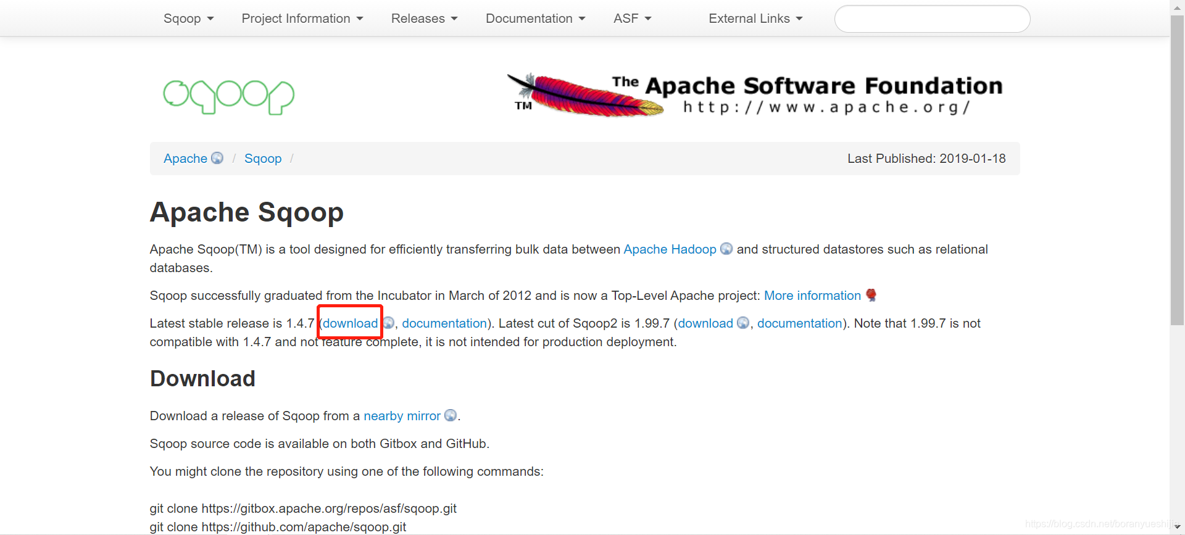Open the Sqoop navbar dropdown

pyautogui.click(x=188, y=19)
